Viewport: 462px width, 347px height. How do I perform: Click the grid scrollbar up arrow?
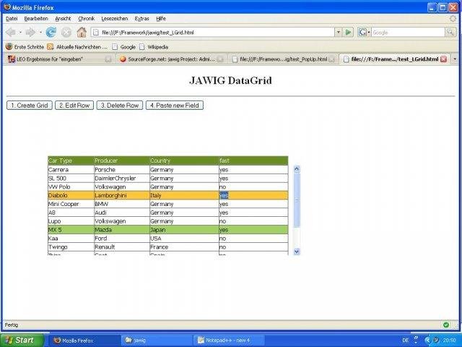coord(297,169)
